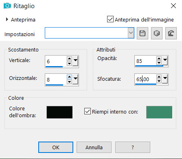Click the Ritaglio camera icon in title bar

click(x=7, y=6)
